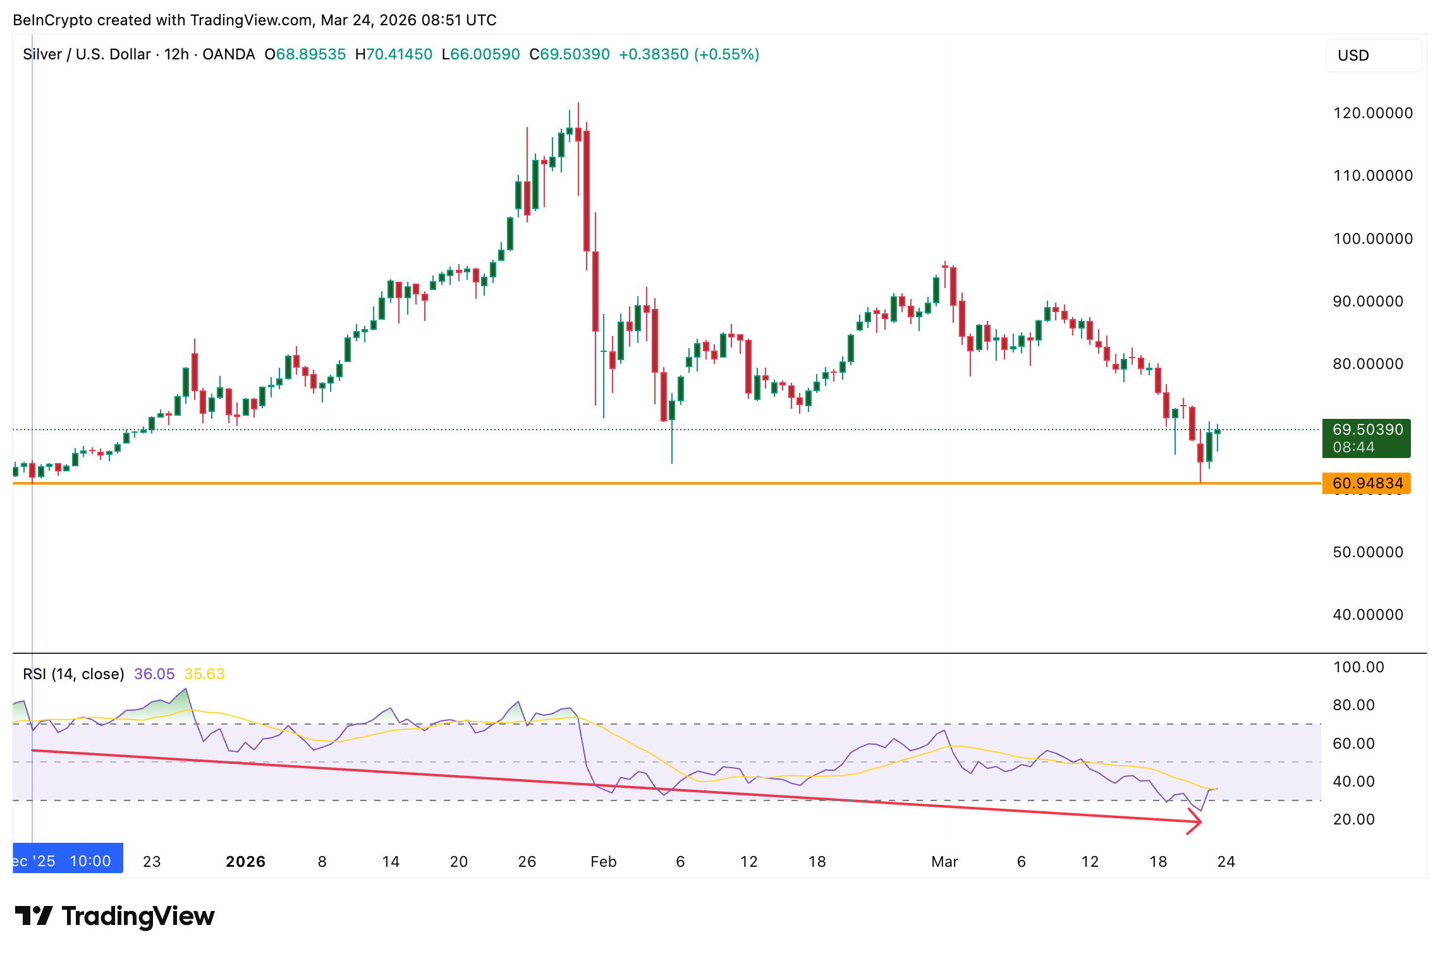
Task: Click the 12h timeframe text in header
Action: (176, 54)
